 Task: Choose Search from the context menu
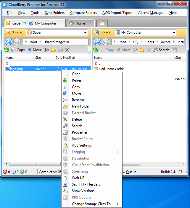(92, 126)
